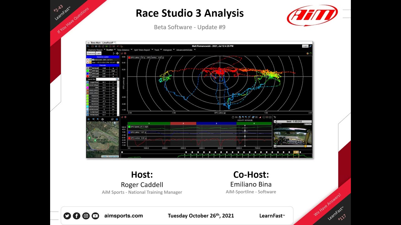Click the GPS Speed green color swatch
The image size is (401, 225).
[88, 71]
